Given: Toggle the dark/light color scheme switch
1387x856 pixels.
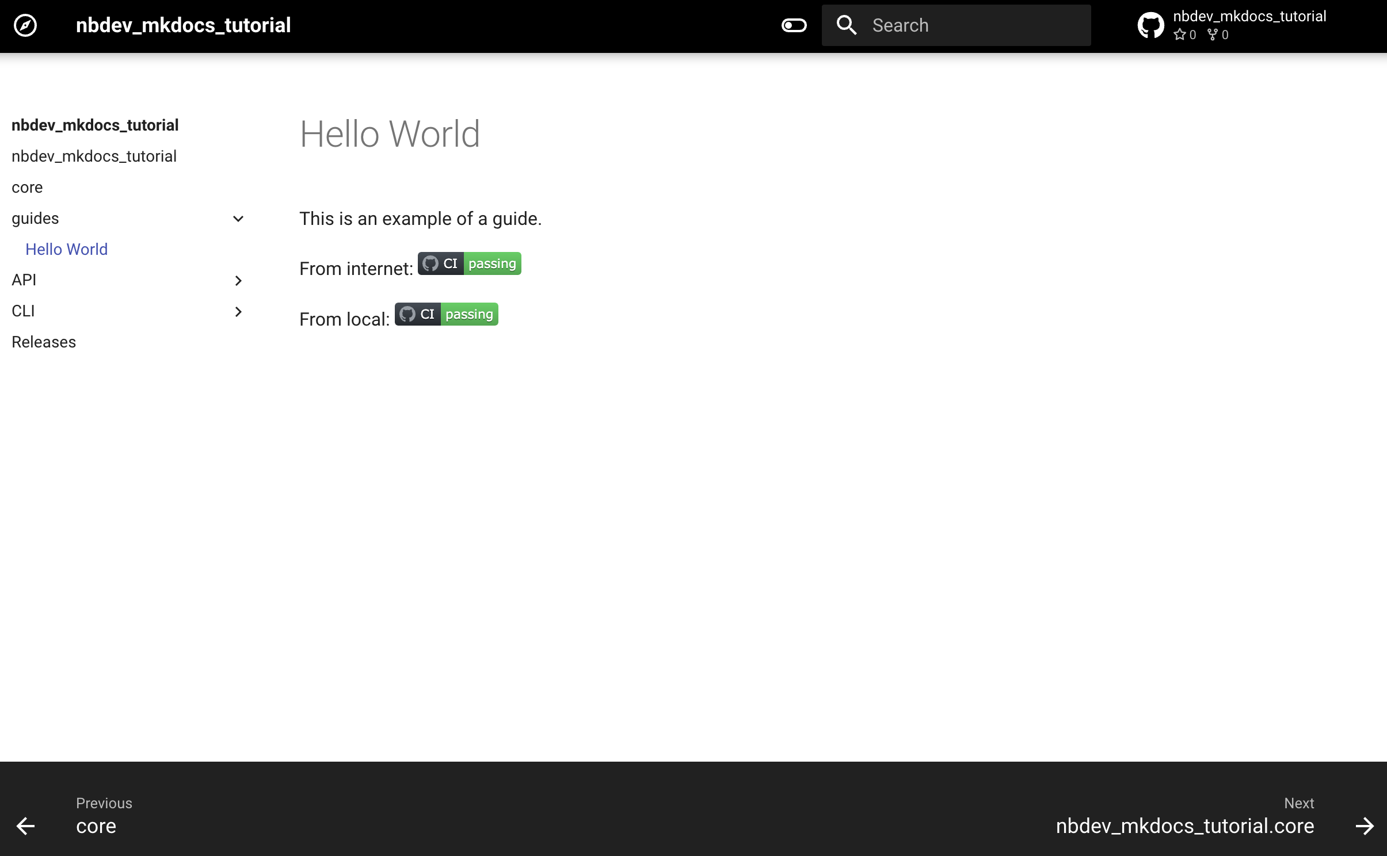Looking at the screenshot, I should [794, 25].
